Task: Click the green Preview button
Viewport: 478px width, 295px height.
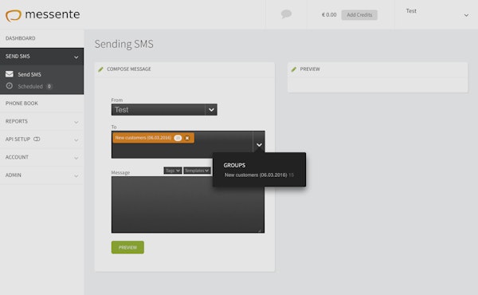Action: [127, 247]
